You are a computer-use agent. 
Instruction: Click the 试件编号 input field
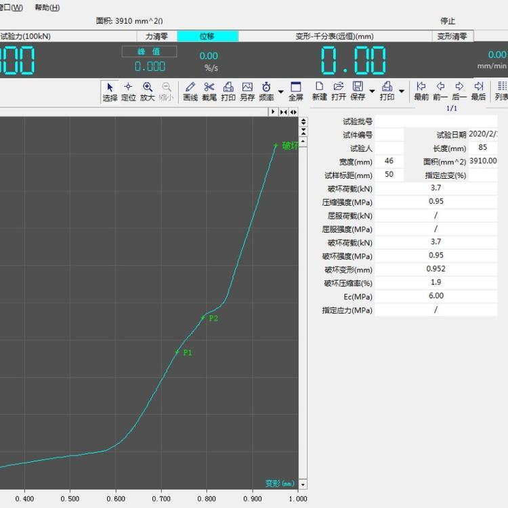pyautogui.click(x=389, y=135)
